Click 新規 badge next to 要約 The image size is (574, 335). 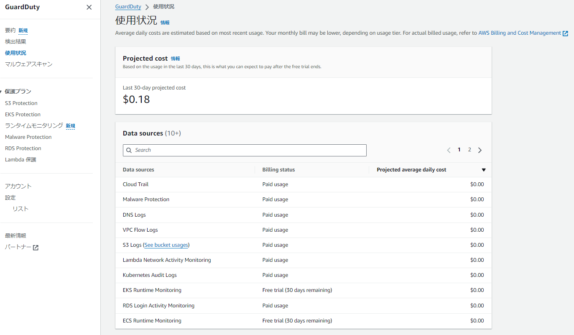(x=23, y=31)
